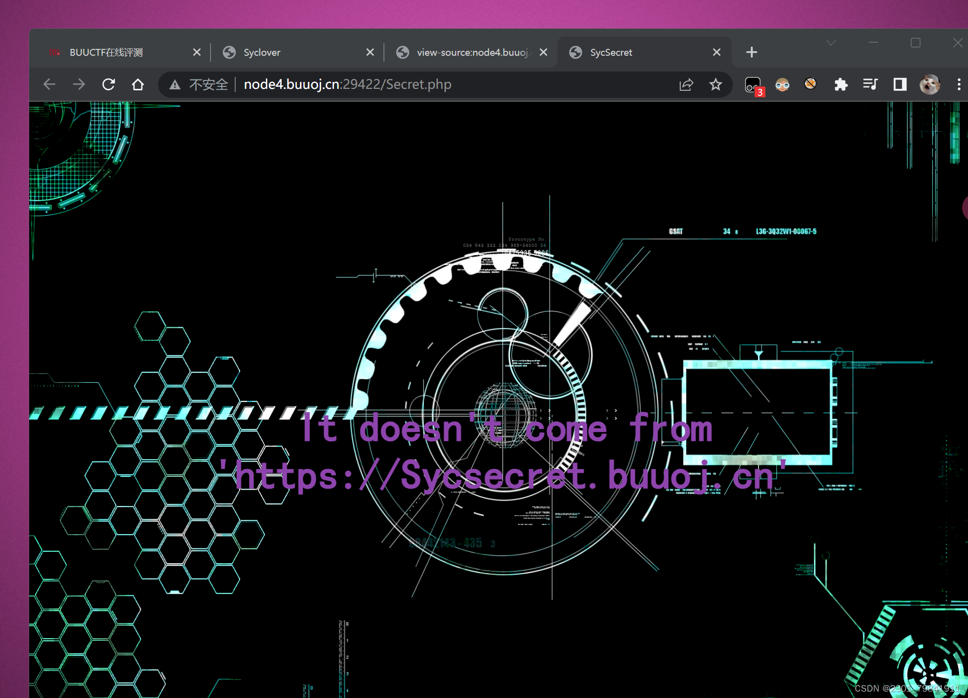Click the share page icon
This screenshot has height=698, width=968.
[x=686, y=84]
